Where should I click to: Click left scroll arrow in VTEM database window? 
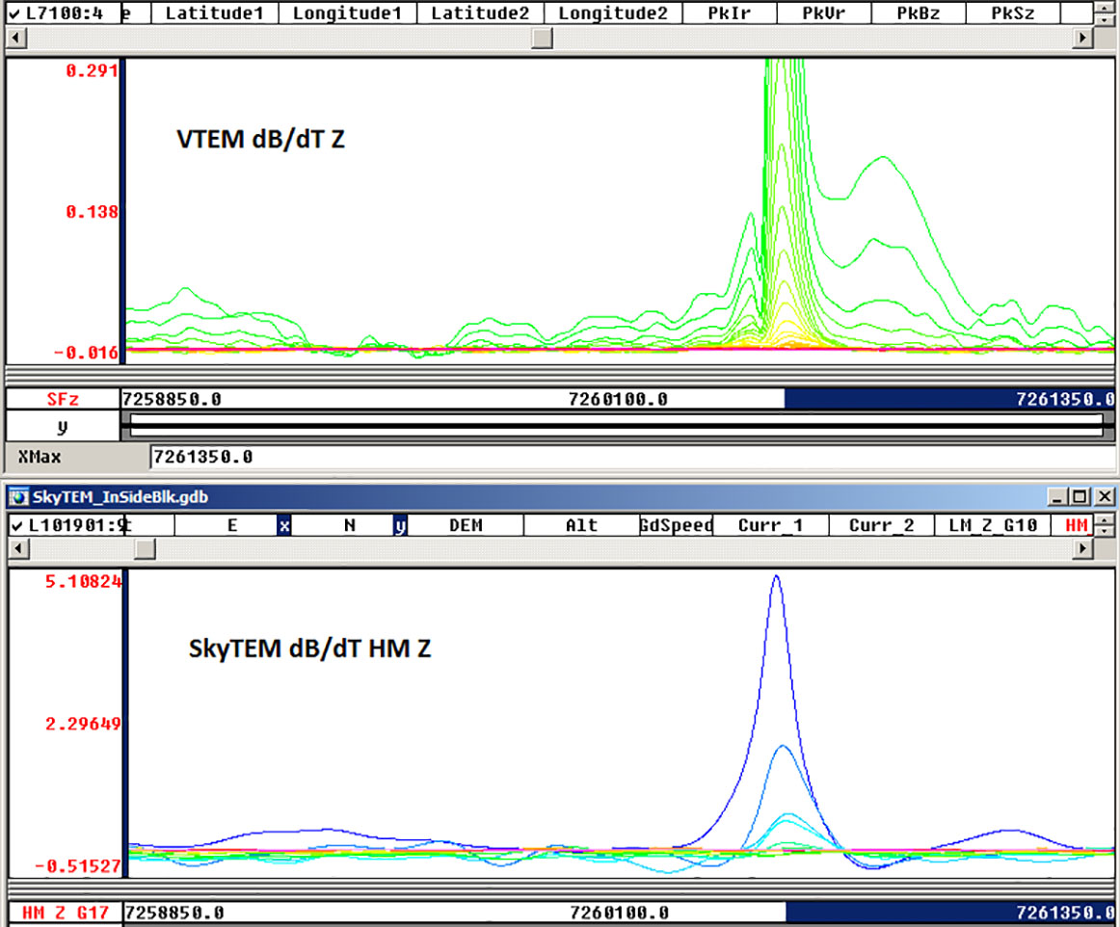(x=15, y=38)
